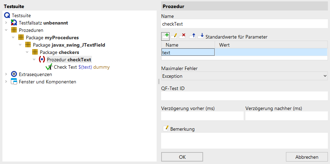Move the parameter row down with the down arrow icon
This screenshot has height=164, width=330.
point(201,36)
